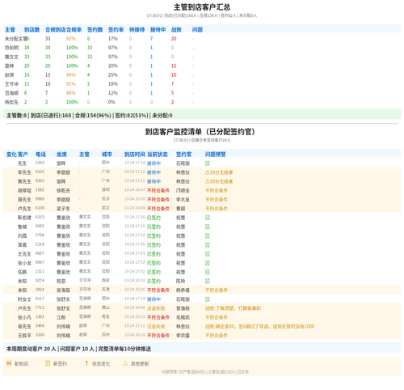The image size is (404, 390).
Task: Click 战败 value 15 in summary table
Action: click(174, 66)
